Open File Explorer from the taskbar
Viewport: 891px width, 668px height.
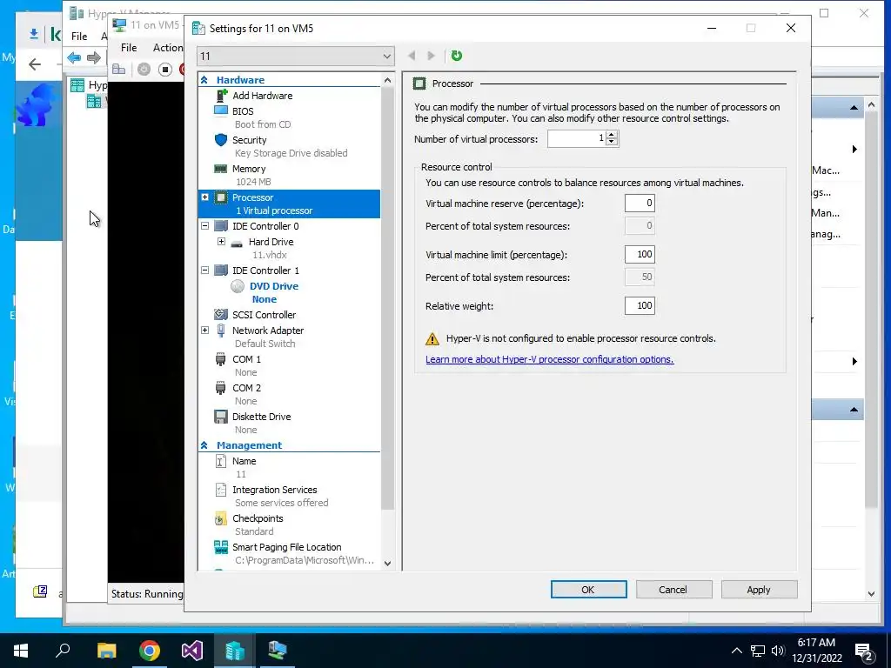(106, 651)
